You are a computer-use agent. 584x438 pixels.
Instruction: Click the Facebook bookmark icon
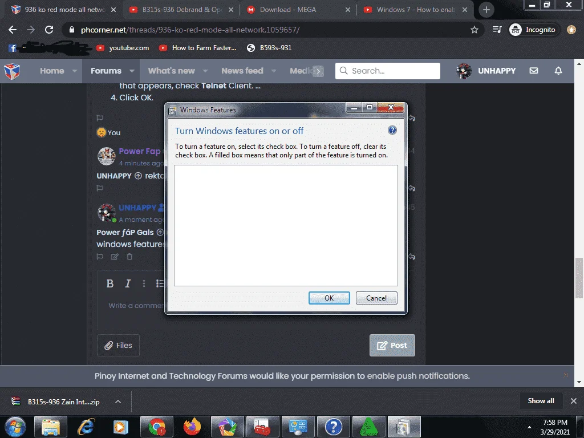pyautogui.click(x=13, y=48)
